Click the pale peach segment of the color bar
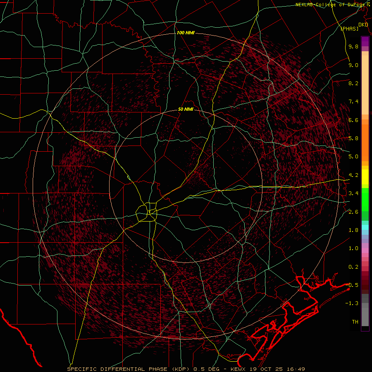This screenshot has height=372, width=372. pyautogui.click(x=365, y=85)
